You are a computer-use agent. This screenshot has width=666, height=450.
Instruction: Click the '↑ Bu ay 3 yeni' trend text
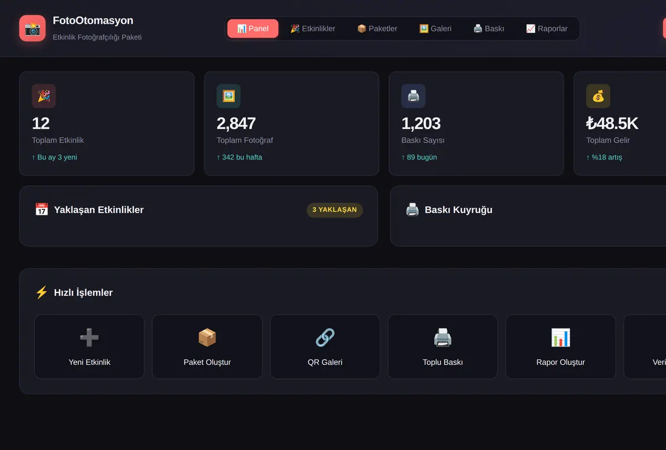(54, 157)
